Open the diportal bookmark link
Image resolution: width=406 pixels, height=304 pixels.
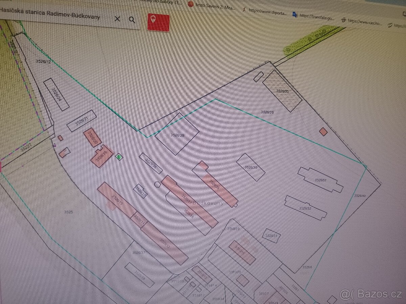(x=267, y=11)
